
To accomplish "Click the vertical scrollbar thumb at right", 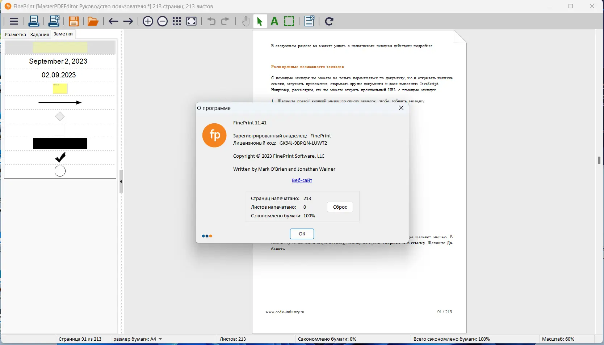I will [x=599, y=160].
